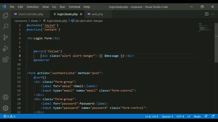Image resolution: width=218 pixels, height=122 pixels.
Task: Click @enderror directive
Action: (42, 60)
